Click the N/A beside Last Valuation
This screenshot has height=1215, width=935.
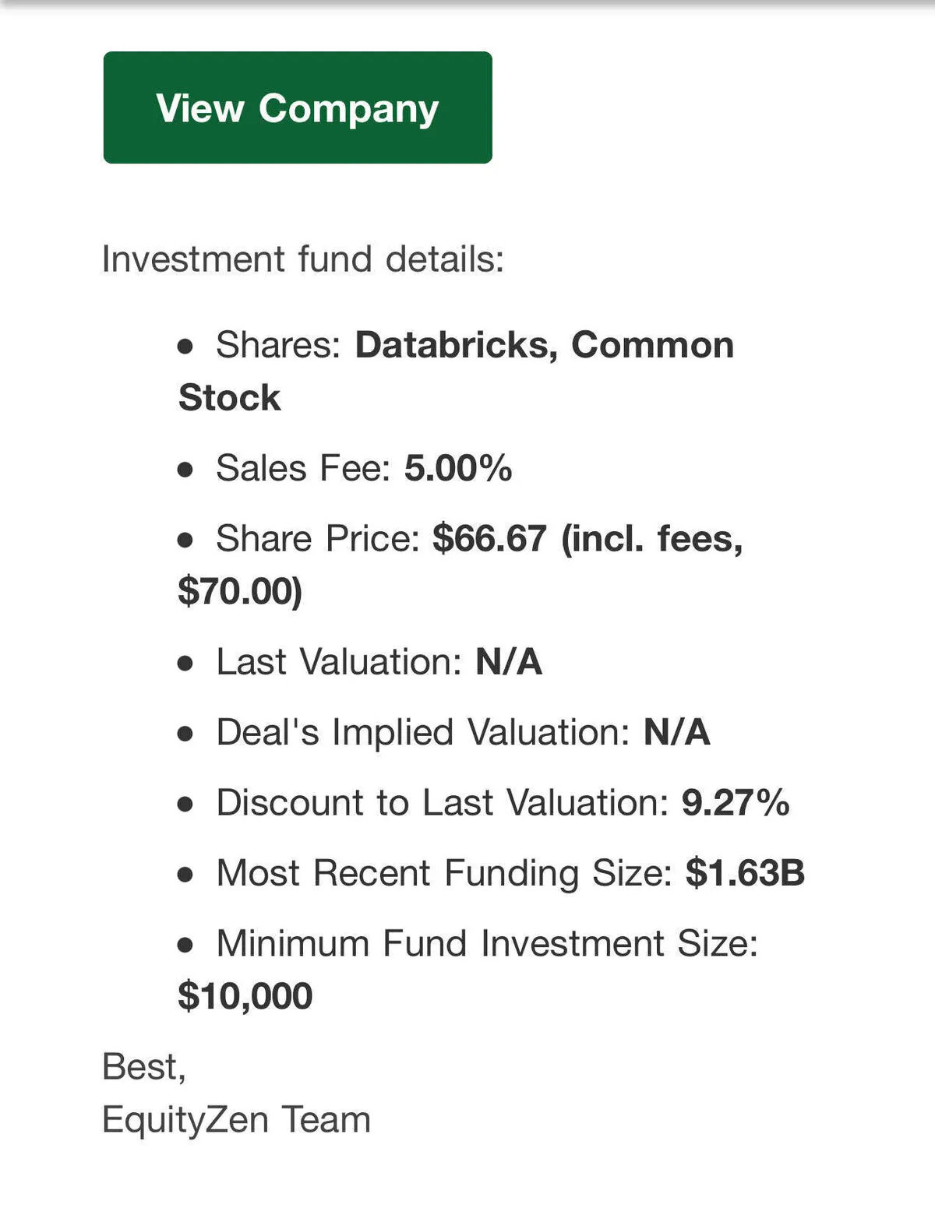click(x=508, y=661)
